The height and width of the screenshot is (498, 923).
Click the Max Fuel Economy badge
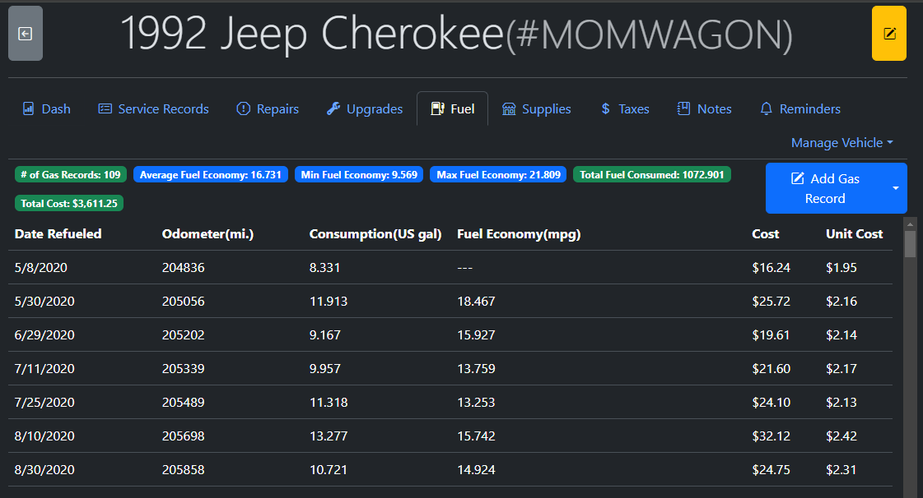(x=497, y=174)
